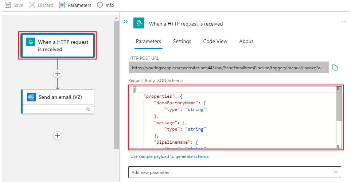Click the Outlook icon on email action
The width and height of the screenshot is (351, 182).
[x=31, y=97]
